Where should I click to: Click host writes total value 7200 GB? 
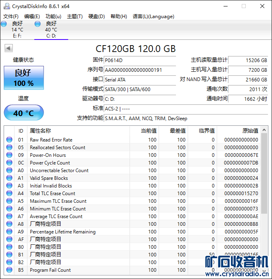point(248,70)
